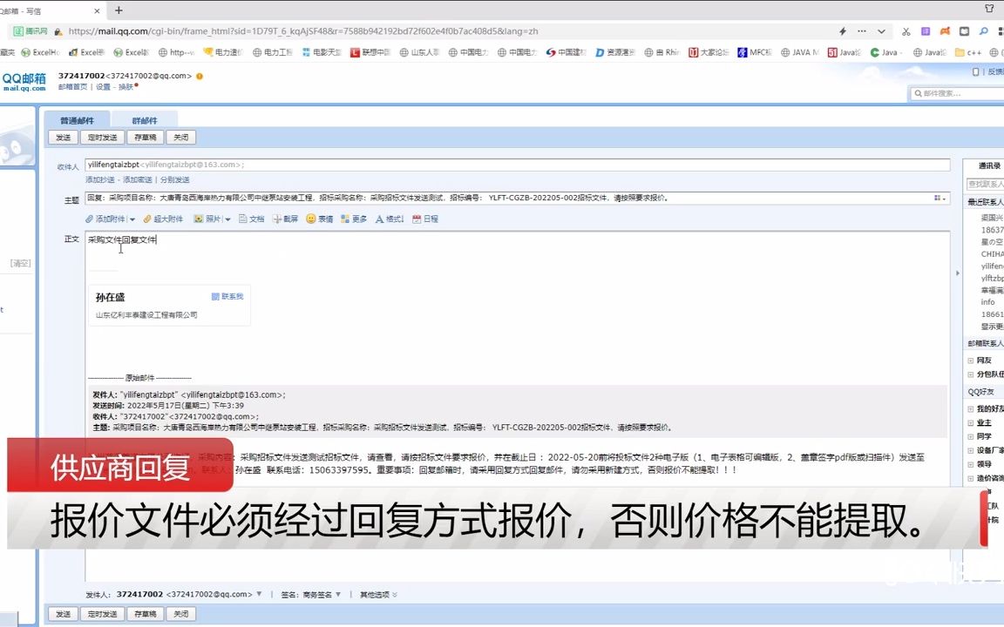
Task: Click the 联系我 link beside 孙在盛
Action: (230, 296)
